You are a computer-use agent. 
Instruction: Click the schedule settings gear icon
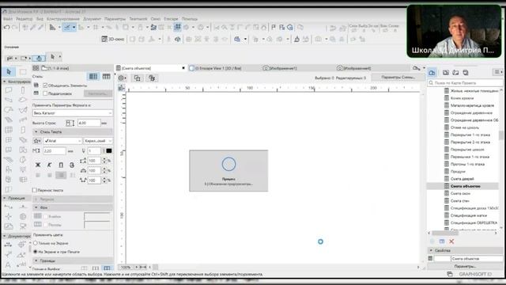click(x=122, y=78)
